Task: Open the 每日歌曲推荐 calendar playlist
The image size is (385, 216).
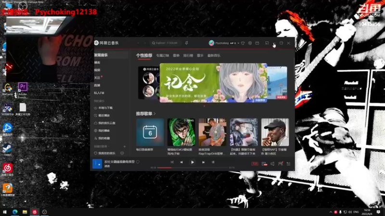Action: pyautogui.click(x=150, y=132)
